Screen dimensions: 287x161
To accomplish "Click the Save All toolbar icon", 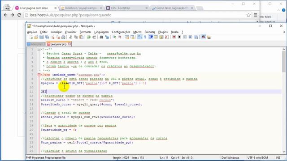I will click(47, 37).
